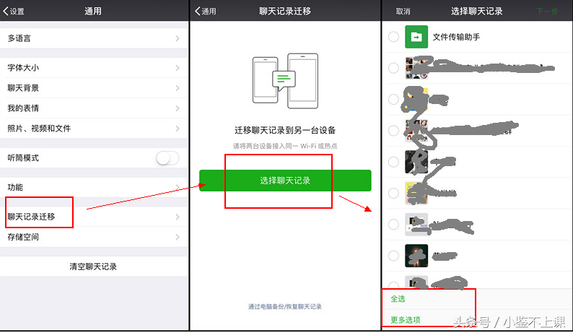
Task: Select radio circle of fifth chat row
Action: [x=393, y=162]
